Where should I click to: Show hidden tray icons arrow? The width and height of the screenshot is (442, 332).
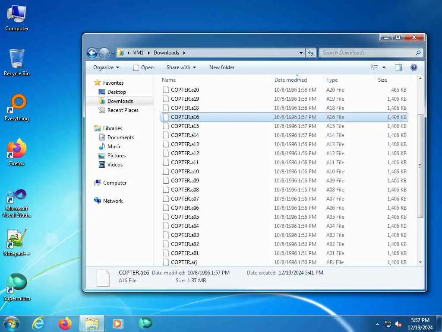point(377,324)
